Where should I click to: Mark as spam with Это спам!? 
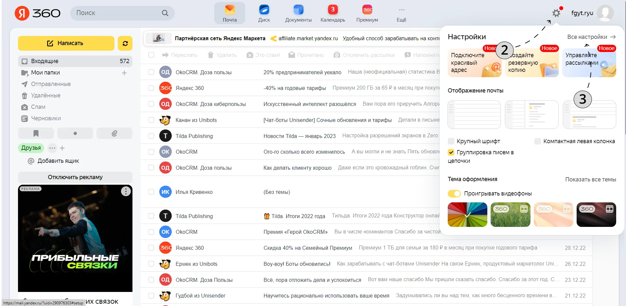(x=263, y=55)
